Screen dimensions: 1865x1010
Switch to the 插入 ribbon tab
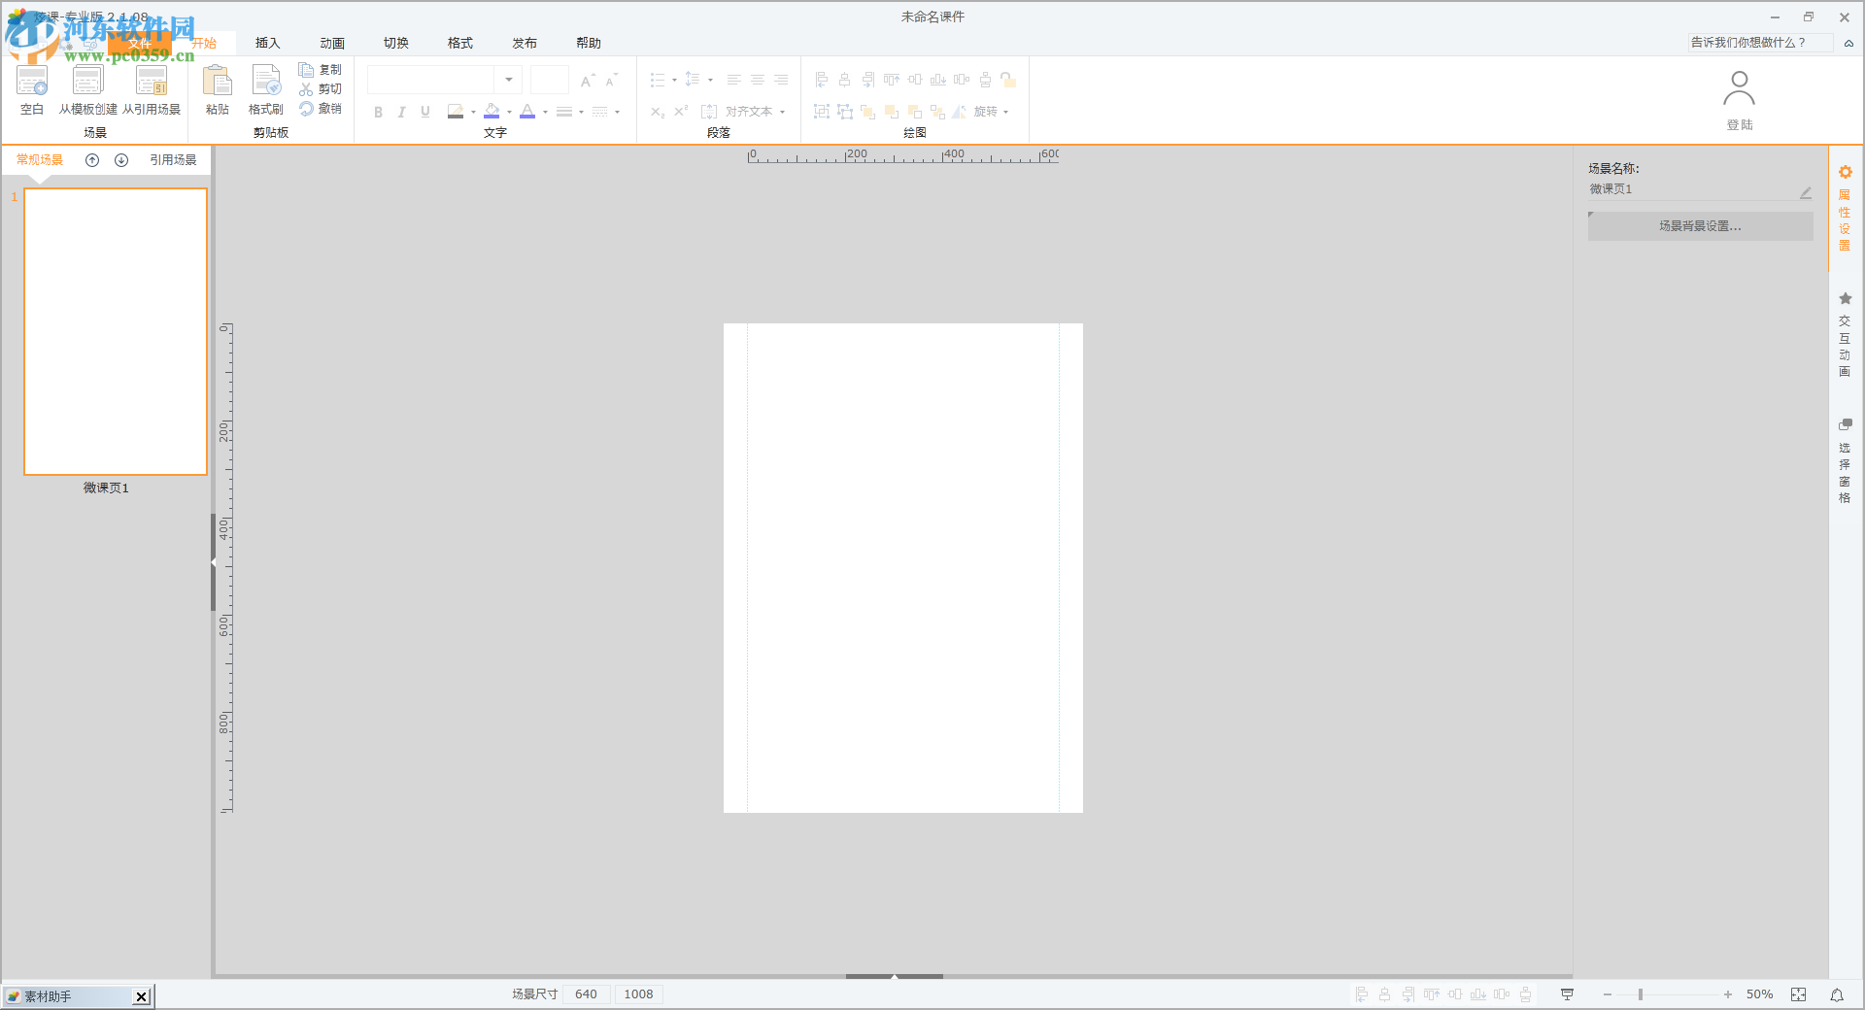tap(267, 43)
